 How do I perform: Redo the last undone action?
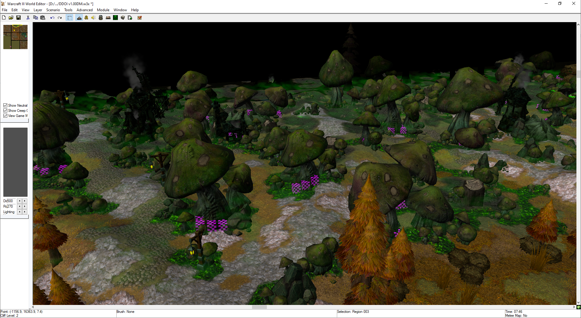[x=60, y=18]
